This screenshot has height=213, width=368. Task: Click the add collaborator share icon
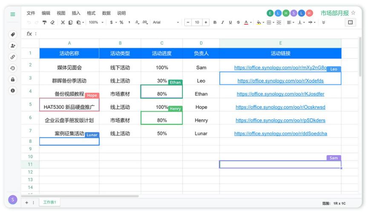(x=13, y=46)
